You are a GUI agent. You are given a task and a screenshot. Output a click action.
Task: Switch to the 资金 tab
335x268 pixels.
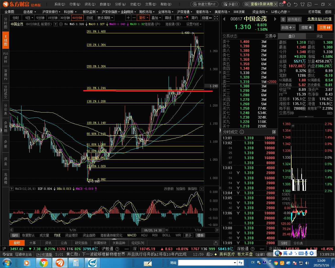click(x=319, y=36)
